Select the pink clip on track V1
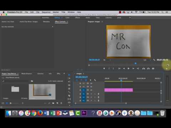This screenshot has width=171, height=128. [x=119, y=90]
